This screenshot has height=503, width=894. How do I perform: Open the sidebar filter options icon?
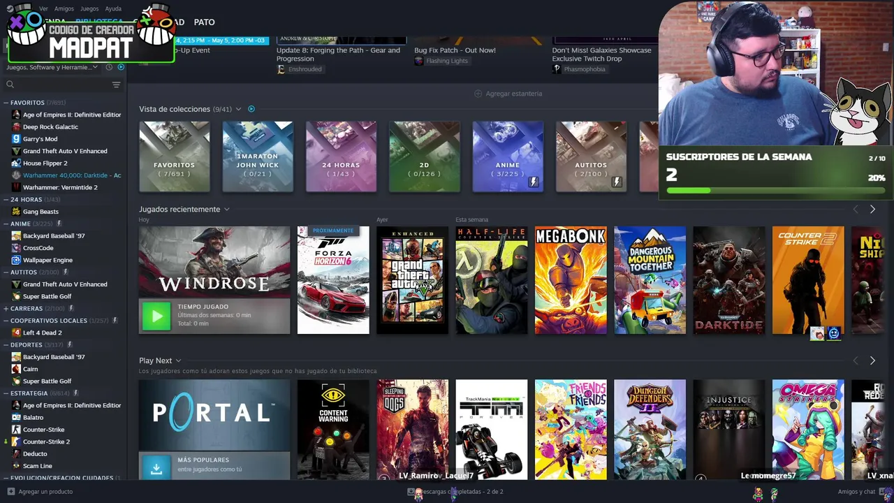click(x=116, y=85)
